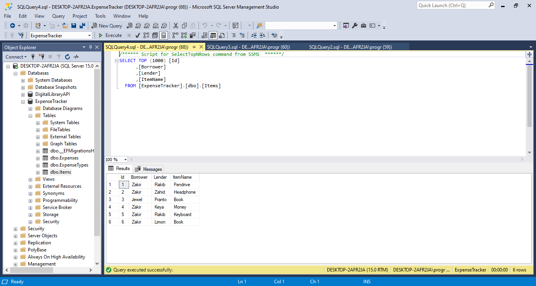This screenshot has width=536, height=286.
Task: Toggle Include Live Query Statistics
Action: (184, 35)
